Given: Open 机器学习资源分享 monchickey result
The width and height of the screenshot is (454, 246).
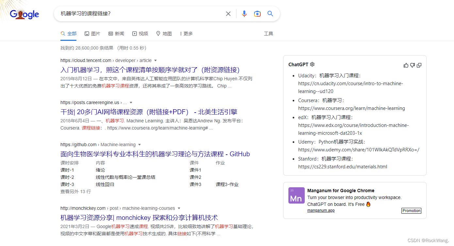Looking at the screenshot, I should pos(139,218).
